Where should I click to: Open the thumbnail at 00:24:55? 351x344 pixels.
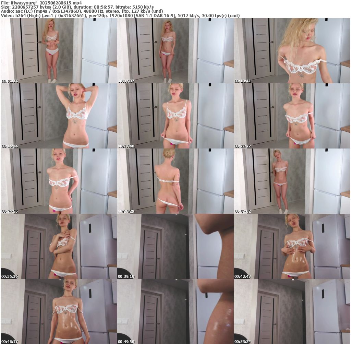click(59, 181)
